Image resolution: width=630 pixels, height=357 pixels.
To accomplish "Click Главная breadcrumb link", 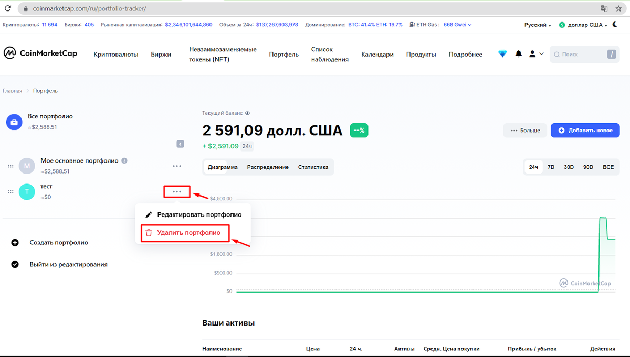I will coord(12,91).
